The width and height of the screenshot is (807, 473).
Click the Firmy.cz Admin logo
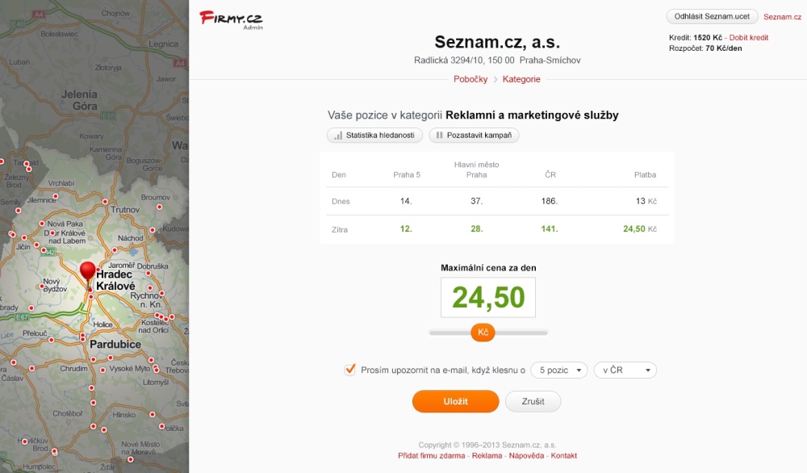[x=231, y=19]
